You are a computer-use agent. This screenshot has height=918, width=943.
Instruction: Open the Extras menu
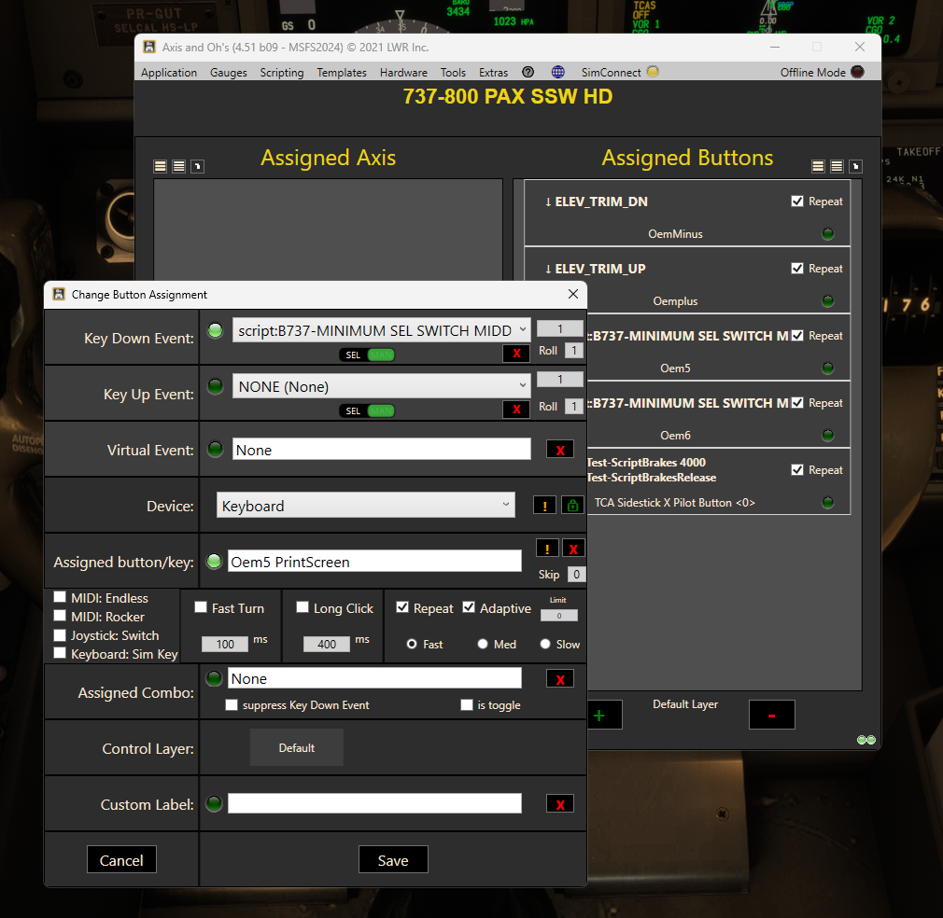493,72
